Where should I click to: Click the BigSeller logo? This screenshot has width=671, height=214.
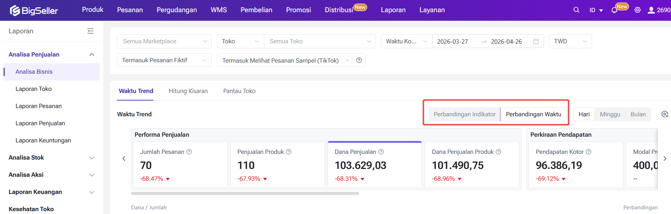tap(34, 10)
